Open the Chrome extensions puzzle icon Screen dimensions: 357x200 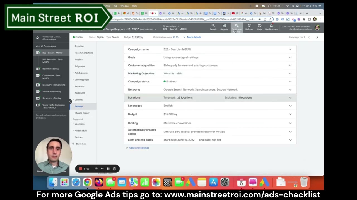(x=304, y=19)
